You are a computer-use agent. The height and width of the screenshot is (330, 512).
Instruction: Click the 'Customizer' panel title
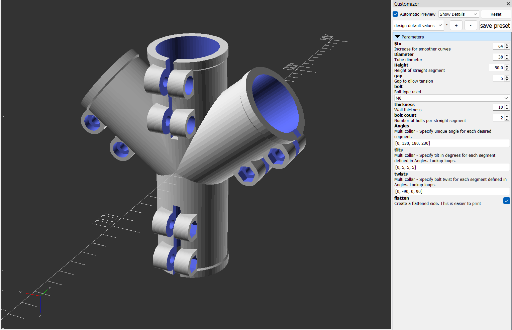(407, 4)
